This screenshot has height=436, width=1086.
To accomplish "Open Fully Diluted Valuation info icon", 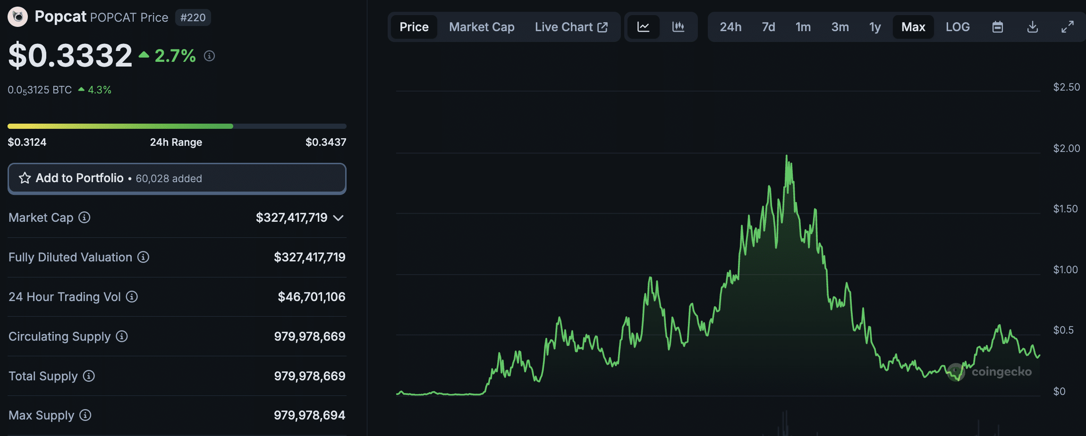I will [x=143, y=257].
